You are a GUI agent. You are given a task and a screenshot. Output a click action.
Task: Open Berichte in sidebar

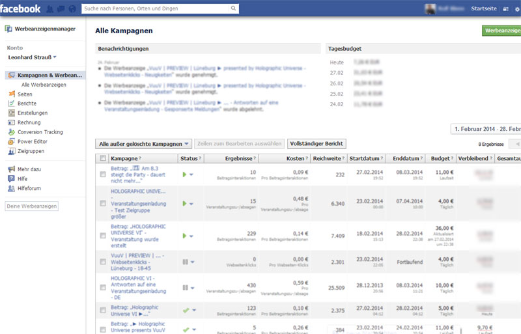pyautogui.click(x=27, y=104)
